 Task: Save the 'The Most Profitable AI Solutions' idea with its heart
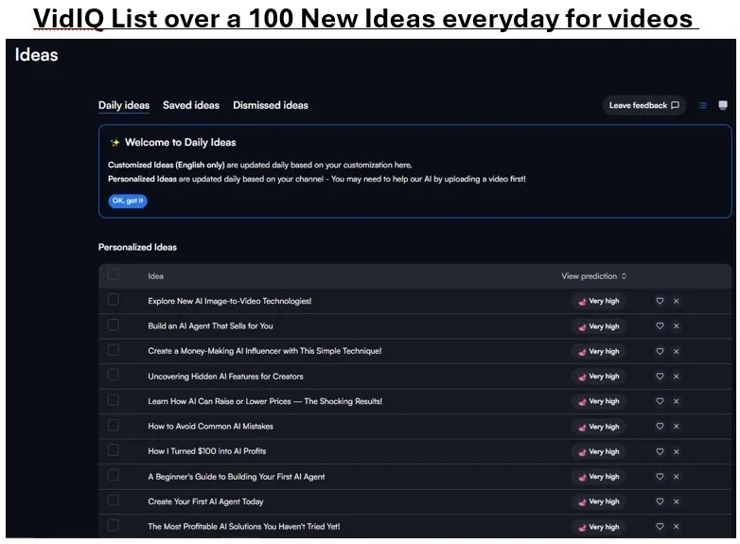[x=660, y=527]
